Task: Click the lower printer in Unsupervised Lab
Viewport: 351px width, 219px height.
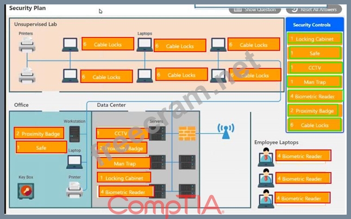Action: click(x=27, y=76)
